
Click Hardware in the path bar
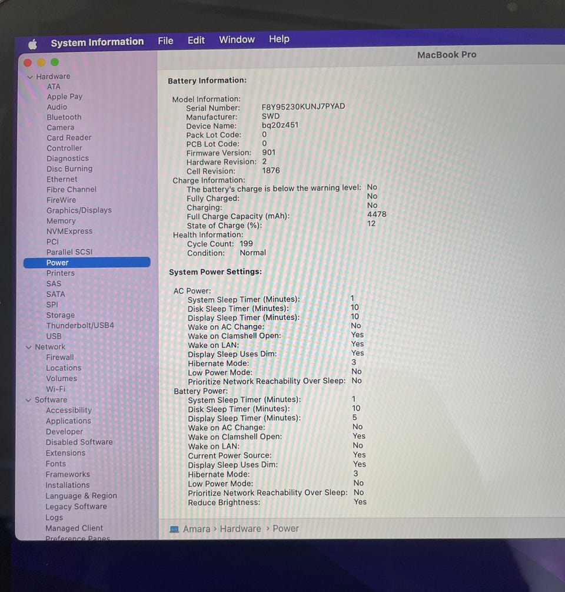[240, 528]
